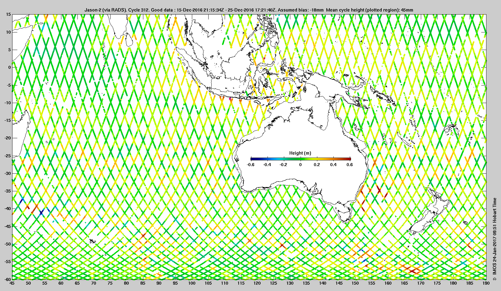Click the 60 longitude label on x-axis
This screenshot has height=291, width=501.
pyautogui.click(x=61, y=283)
